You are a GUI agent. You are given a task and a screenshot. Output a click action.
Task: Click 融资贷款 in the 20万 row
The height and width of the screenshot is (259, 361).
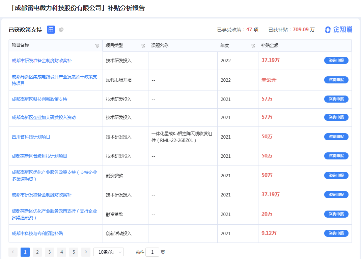coord(114,215)
